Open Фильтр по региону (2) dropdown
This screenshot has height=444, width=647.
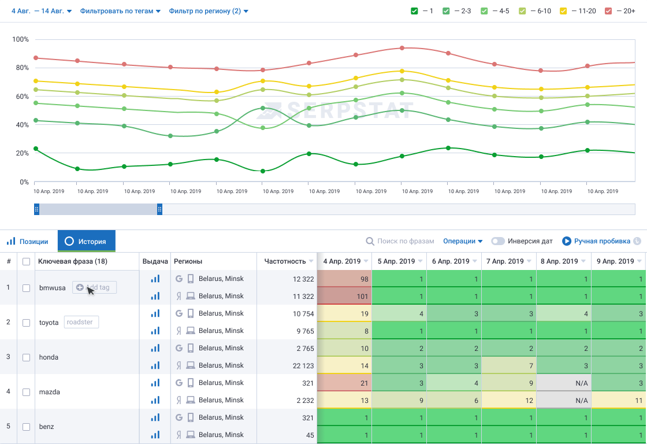coord(209,11)
